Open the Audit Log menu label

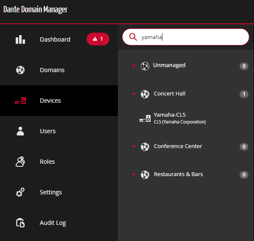point(53,223)
